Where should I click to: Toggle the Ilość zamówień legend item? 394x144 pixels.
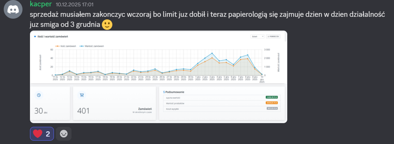pos(66,46)
